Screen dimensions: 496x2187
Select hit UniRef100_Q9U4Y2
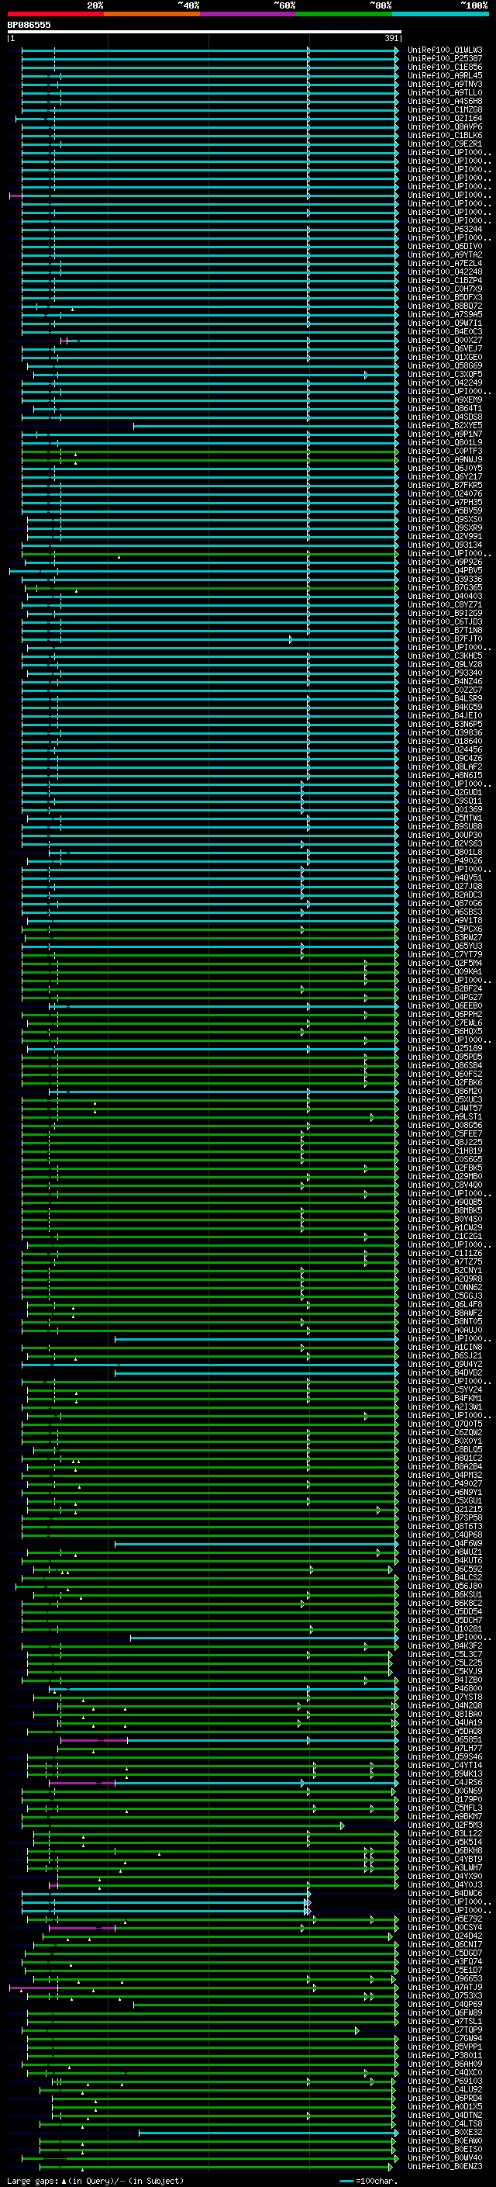(444, 1365)
